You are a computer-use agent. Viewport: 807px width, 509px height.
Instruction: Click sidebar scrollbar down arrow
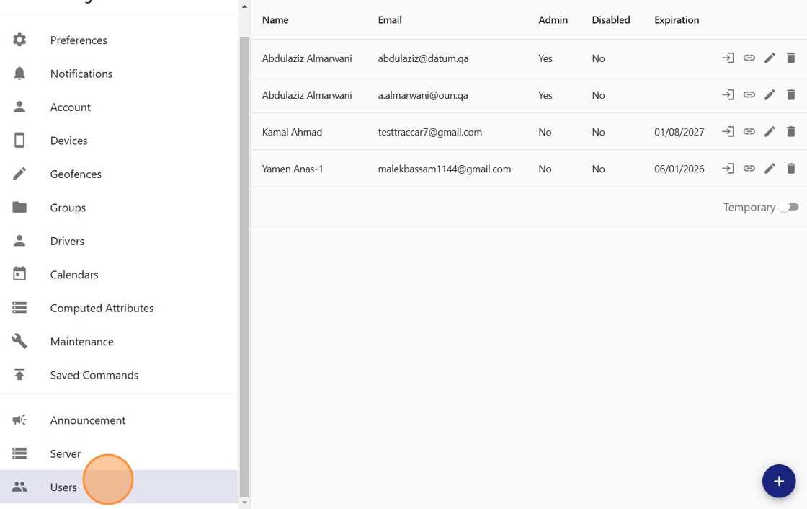(244, 503)
